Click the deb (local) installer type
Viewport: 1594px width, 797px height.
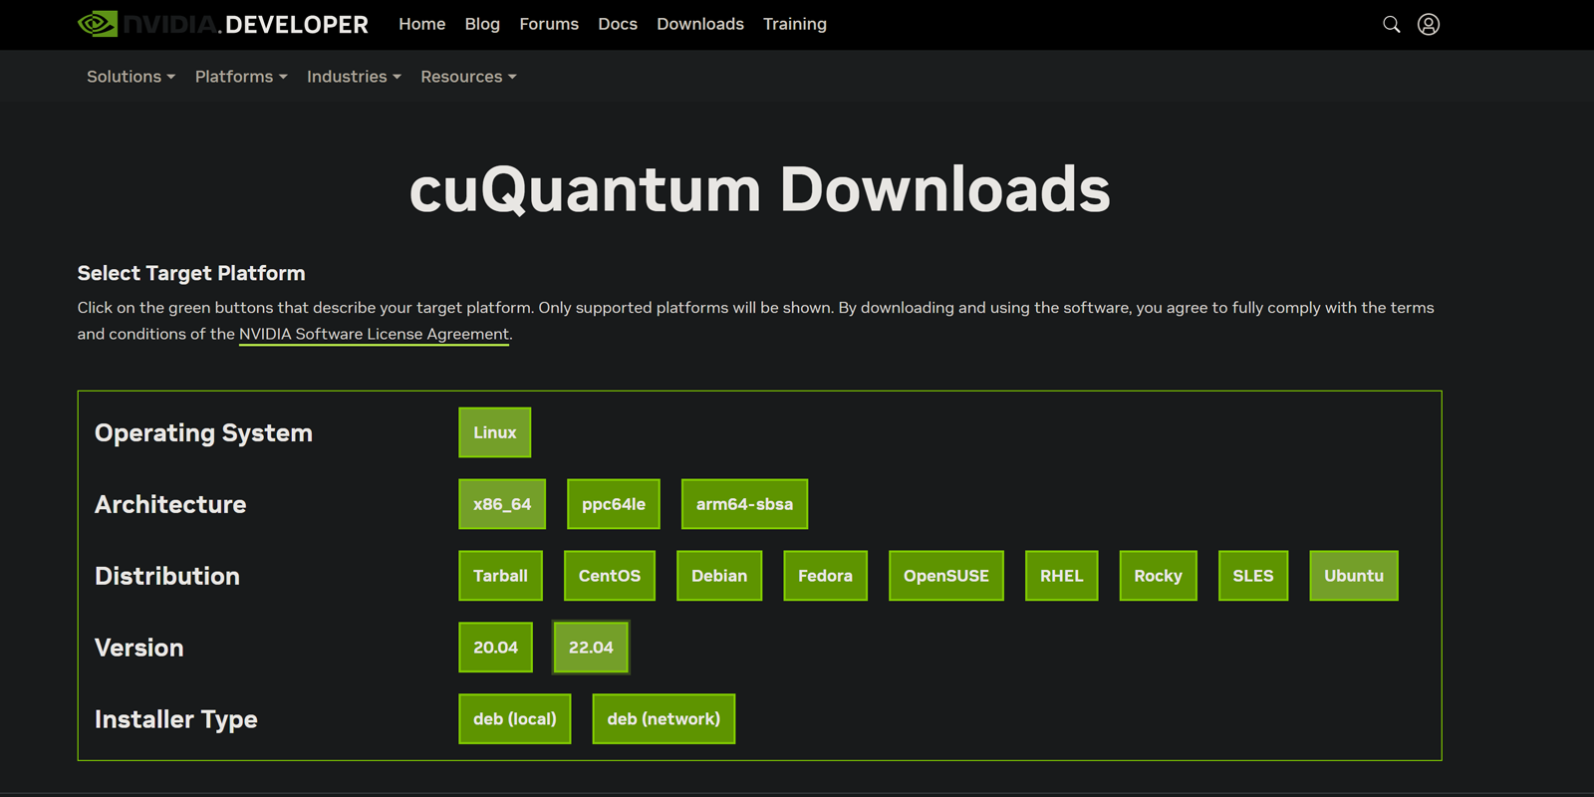coord(514,719)
